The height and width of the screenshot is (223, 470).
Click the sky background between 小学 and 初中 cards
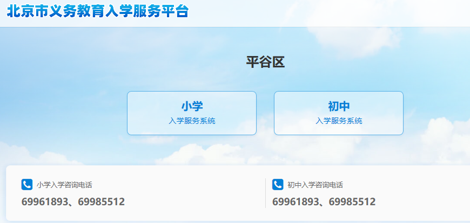265,113
